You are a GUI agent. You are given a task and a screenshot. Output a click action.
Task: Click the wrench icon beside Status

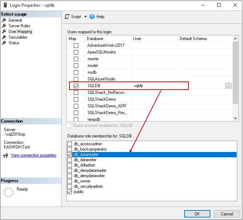click(x=4, y=43)
